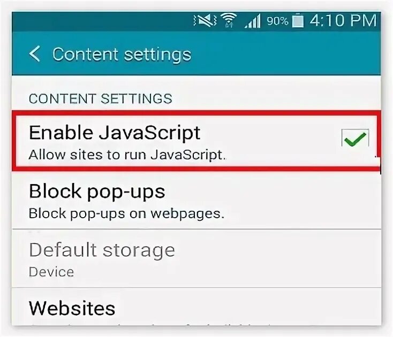
Task: Tap the 4:10 PM clock
Action: (x=343, y=21)
